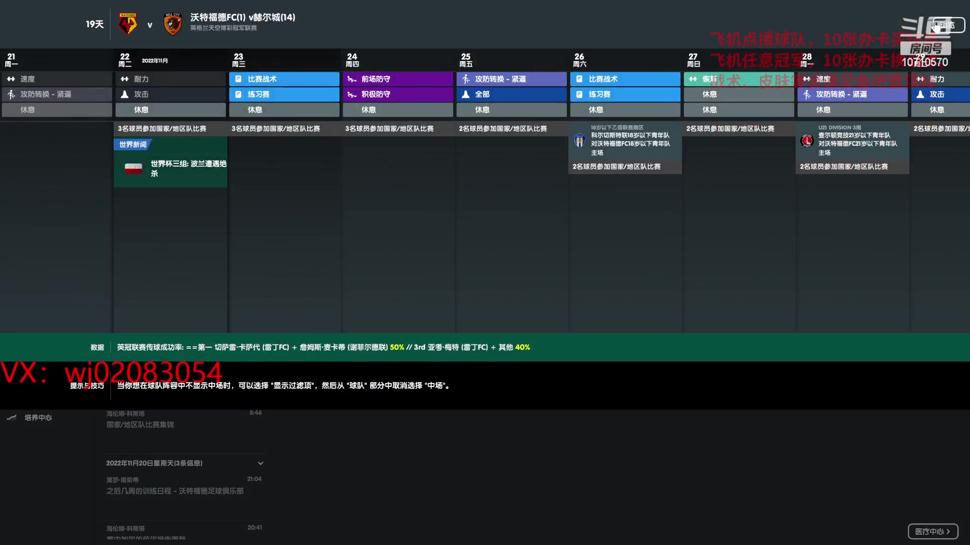Open World News tag on Tuesday 22
This screenshot has height=545, width=970.
(133, 144)
